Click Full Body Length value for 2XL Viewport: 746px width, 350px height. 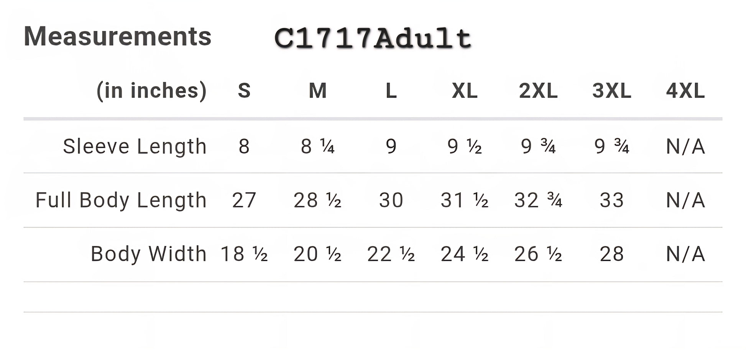coord(538,200)
